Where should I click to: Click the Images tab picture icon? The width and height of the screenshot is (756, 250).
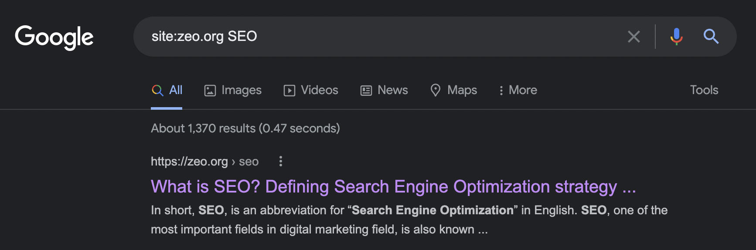click(210, 91)
